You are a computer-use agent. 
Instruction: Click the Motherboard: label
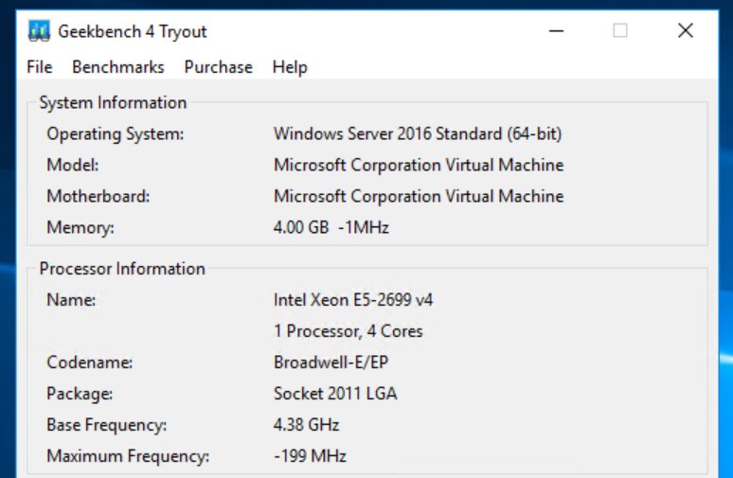[x=98, y=196]
